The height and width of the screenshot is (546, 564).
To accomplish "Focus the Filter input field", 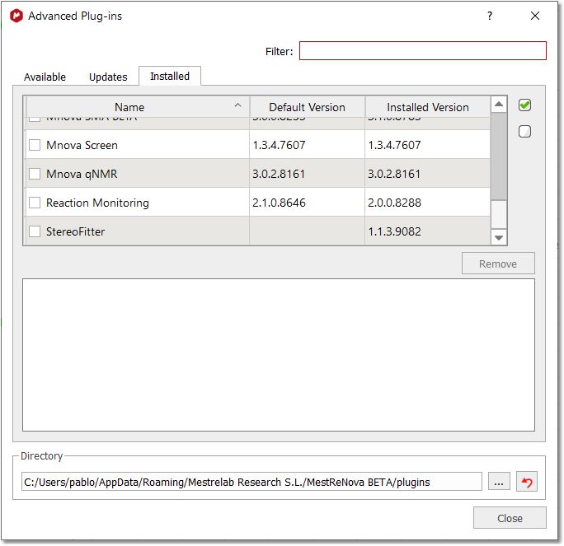I will coord(423,51).
